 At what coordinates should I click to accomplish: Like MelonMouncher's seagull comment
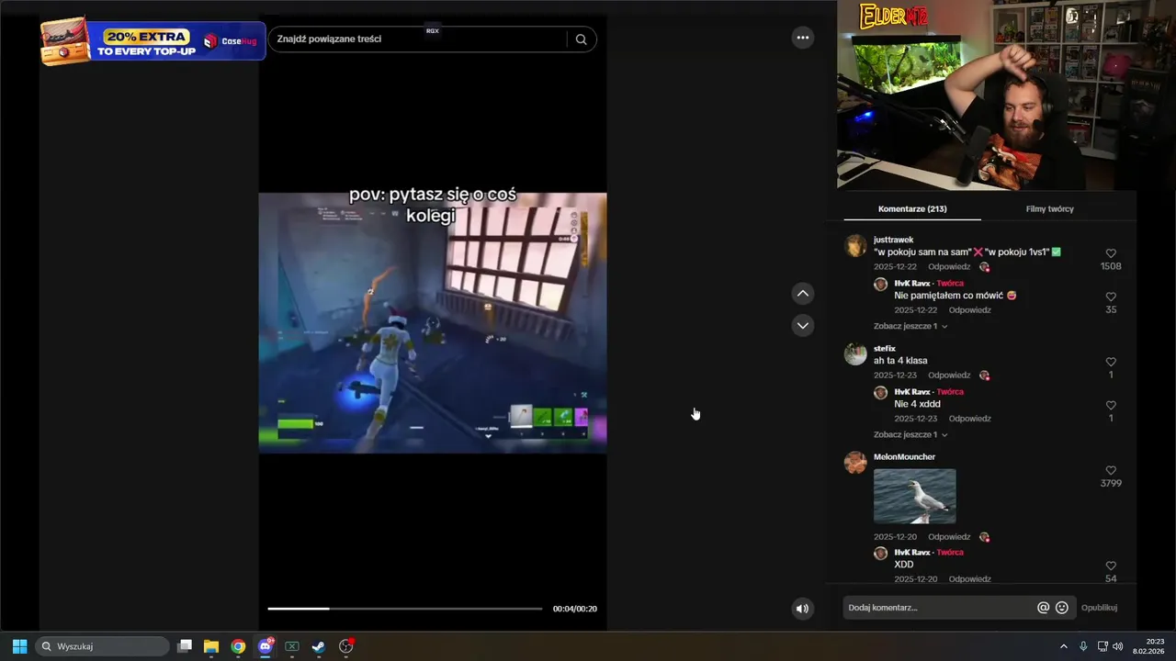point(1111,470)
